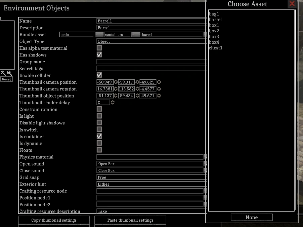Open the Object Type dropdown
The width and height of the screenshot is (303, 227).
click(151, 41)
